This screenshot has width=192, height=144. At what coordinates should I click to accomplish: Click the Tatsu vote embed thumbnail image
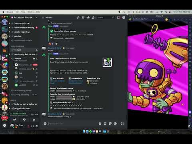(x=107, y=62)
